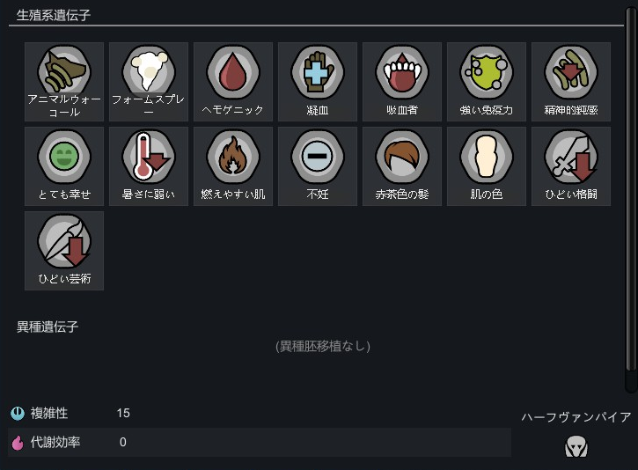The image size is (638, 470).
Task: Select the 肌の色 skin color gene
Action: tap(487, 166)
